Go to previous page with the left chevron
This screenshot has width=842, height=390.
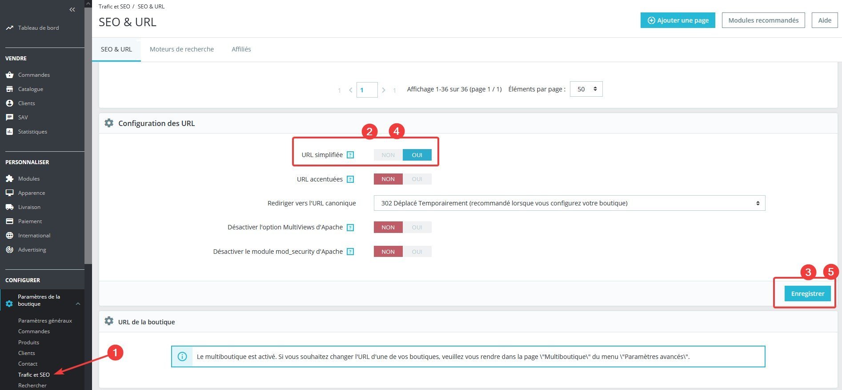(x=350, y=90)
